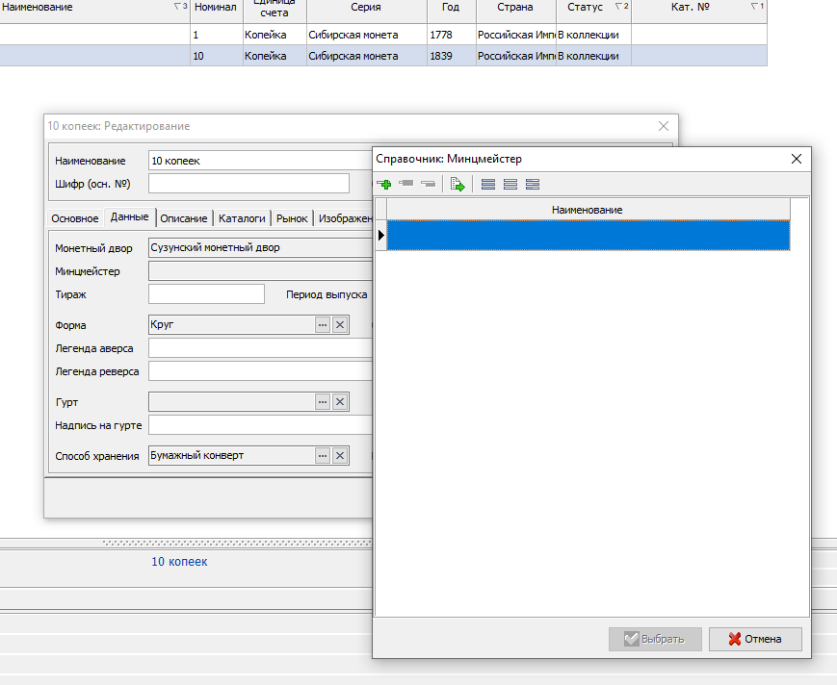This screenshot has height=685, width=837.
Task: Click Сибирская монета in the 1839 row
Action: pyautogui.click(x=366, y=56)
